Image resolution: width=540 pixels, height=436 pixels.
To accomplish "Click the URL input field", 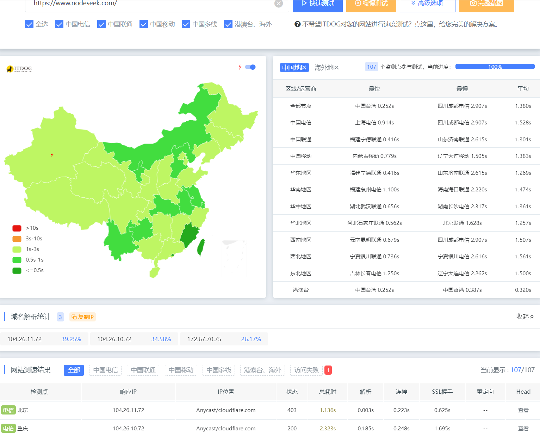I will (x=151, y=4).
